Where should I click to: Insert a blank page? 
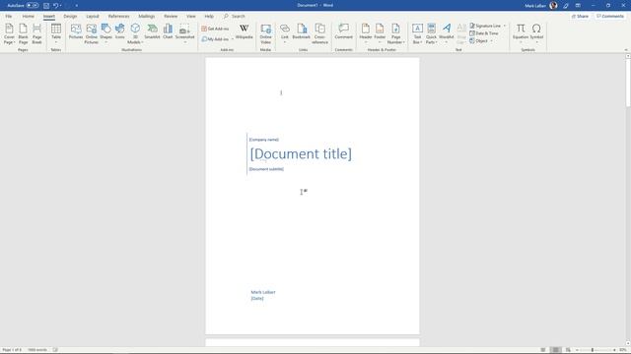(x=23, y=33)
